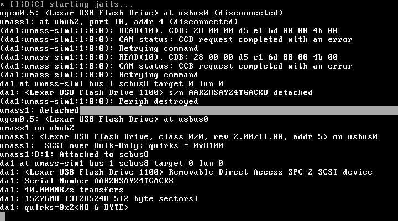Click serial number AARZHSAYZ4TGACK8 in detached line
Viewport: 398px width, 221px height.
point(228,92)
